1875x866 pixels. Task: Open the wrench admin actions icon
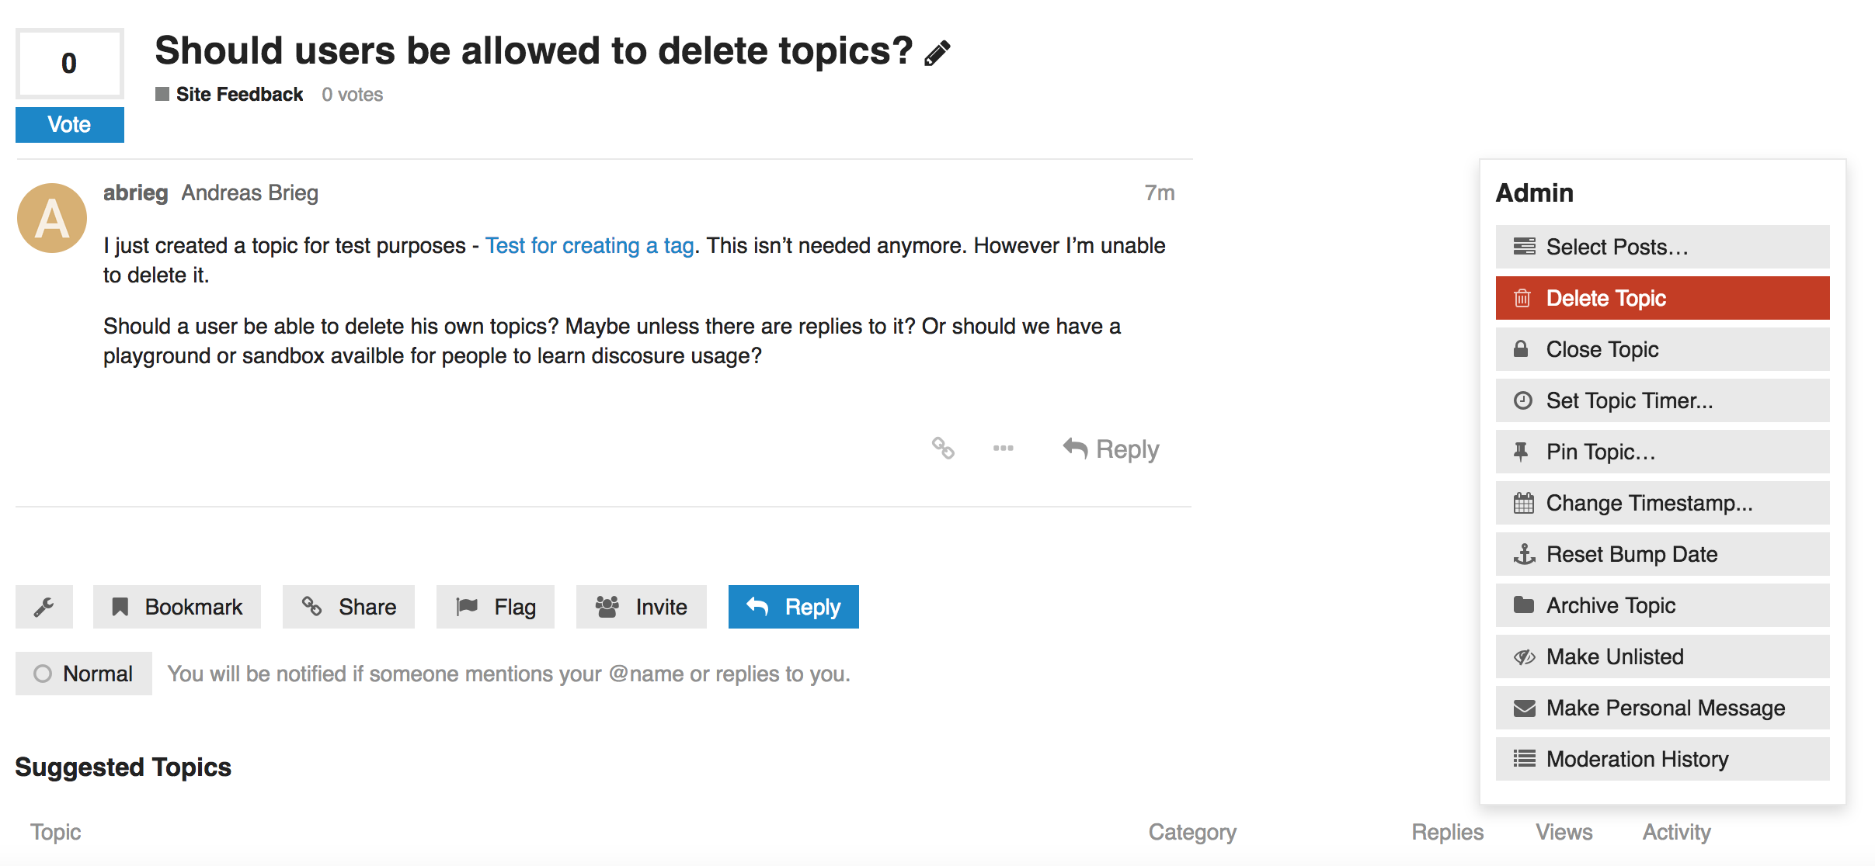44,607
